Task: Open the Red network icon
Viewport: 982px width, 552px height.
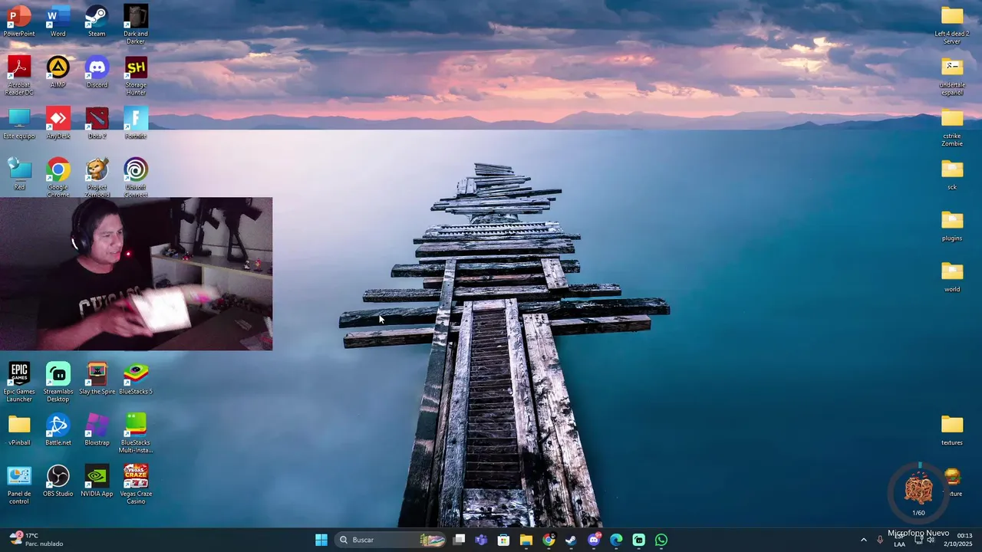Action: tap(19, 174)
